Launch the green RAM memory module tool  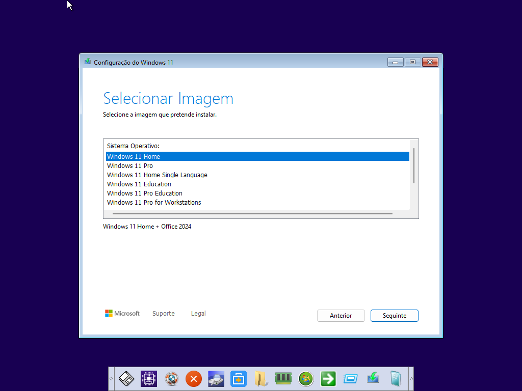click(283, 378)
